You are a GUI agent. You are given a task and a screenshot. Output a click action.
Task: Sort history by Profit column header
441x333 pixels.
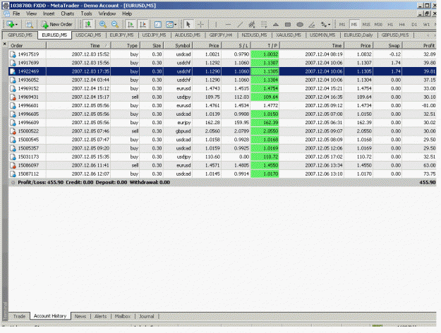[x=419, y=46]
